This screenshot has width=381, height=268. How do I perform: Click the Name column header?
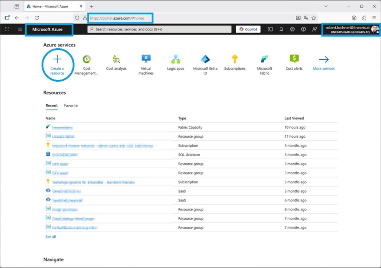[50, 118]
